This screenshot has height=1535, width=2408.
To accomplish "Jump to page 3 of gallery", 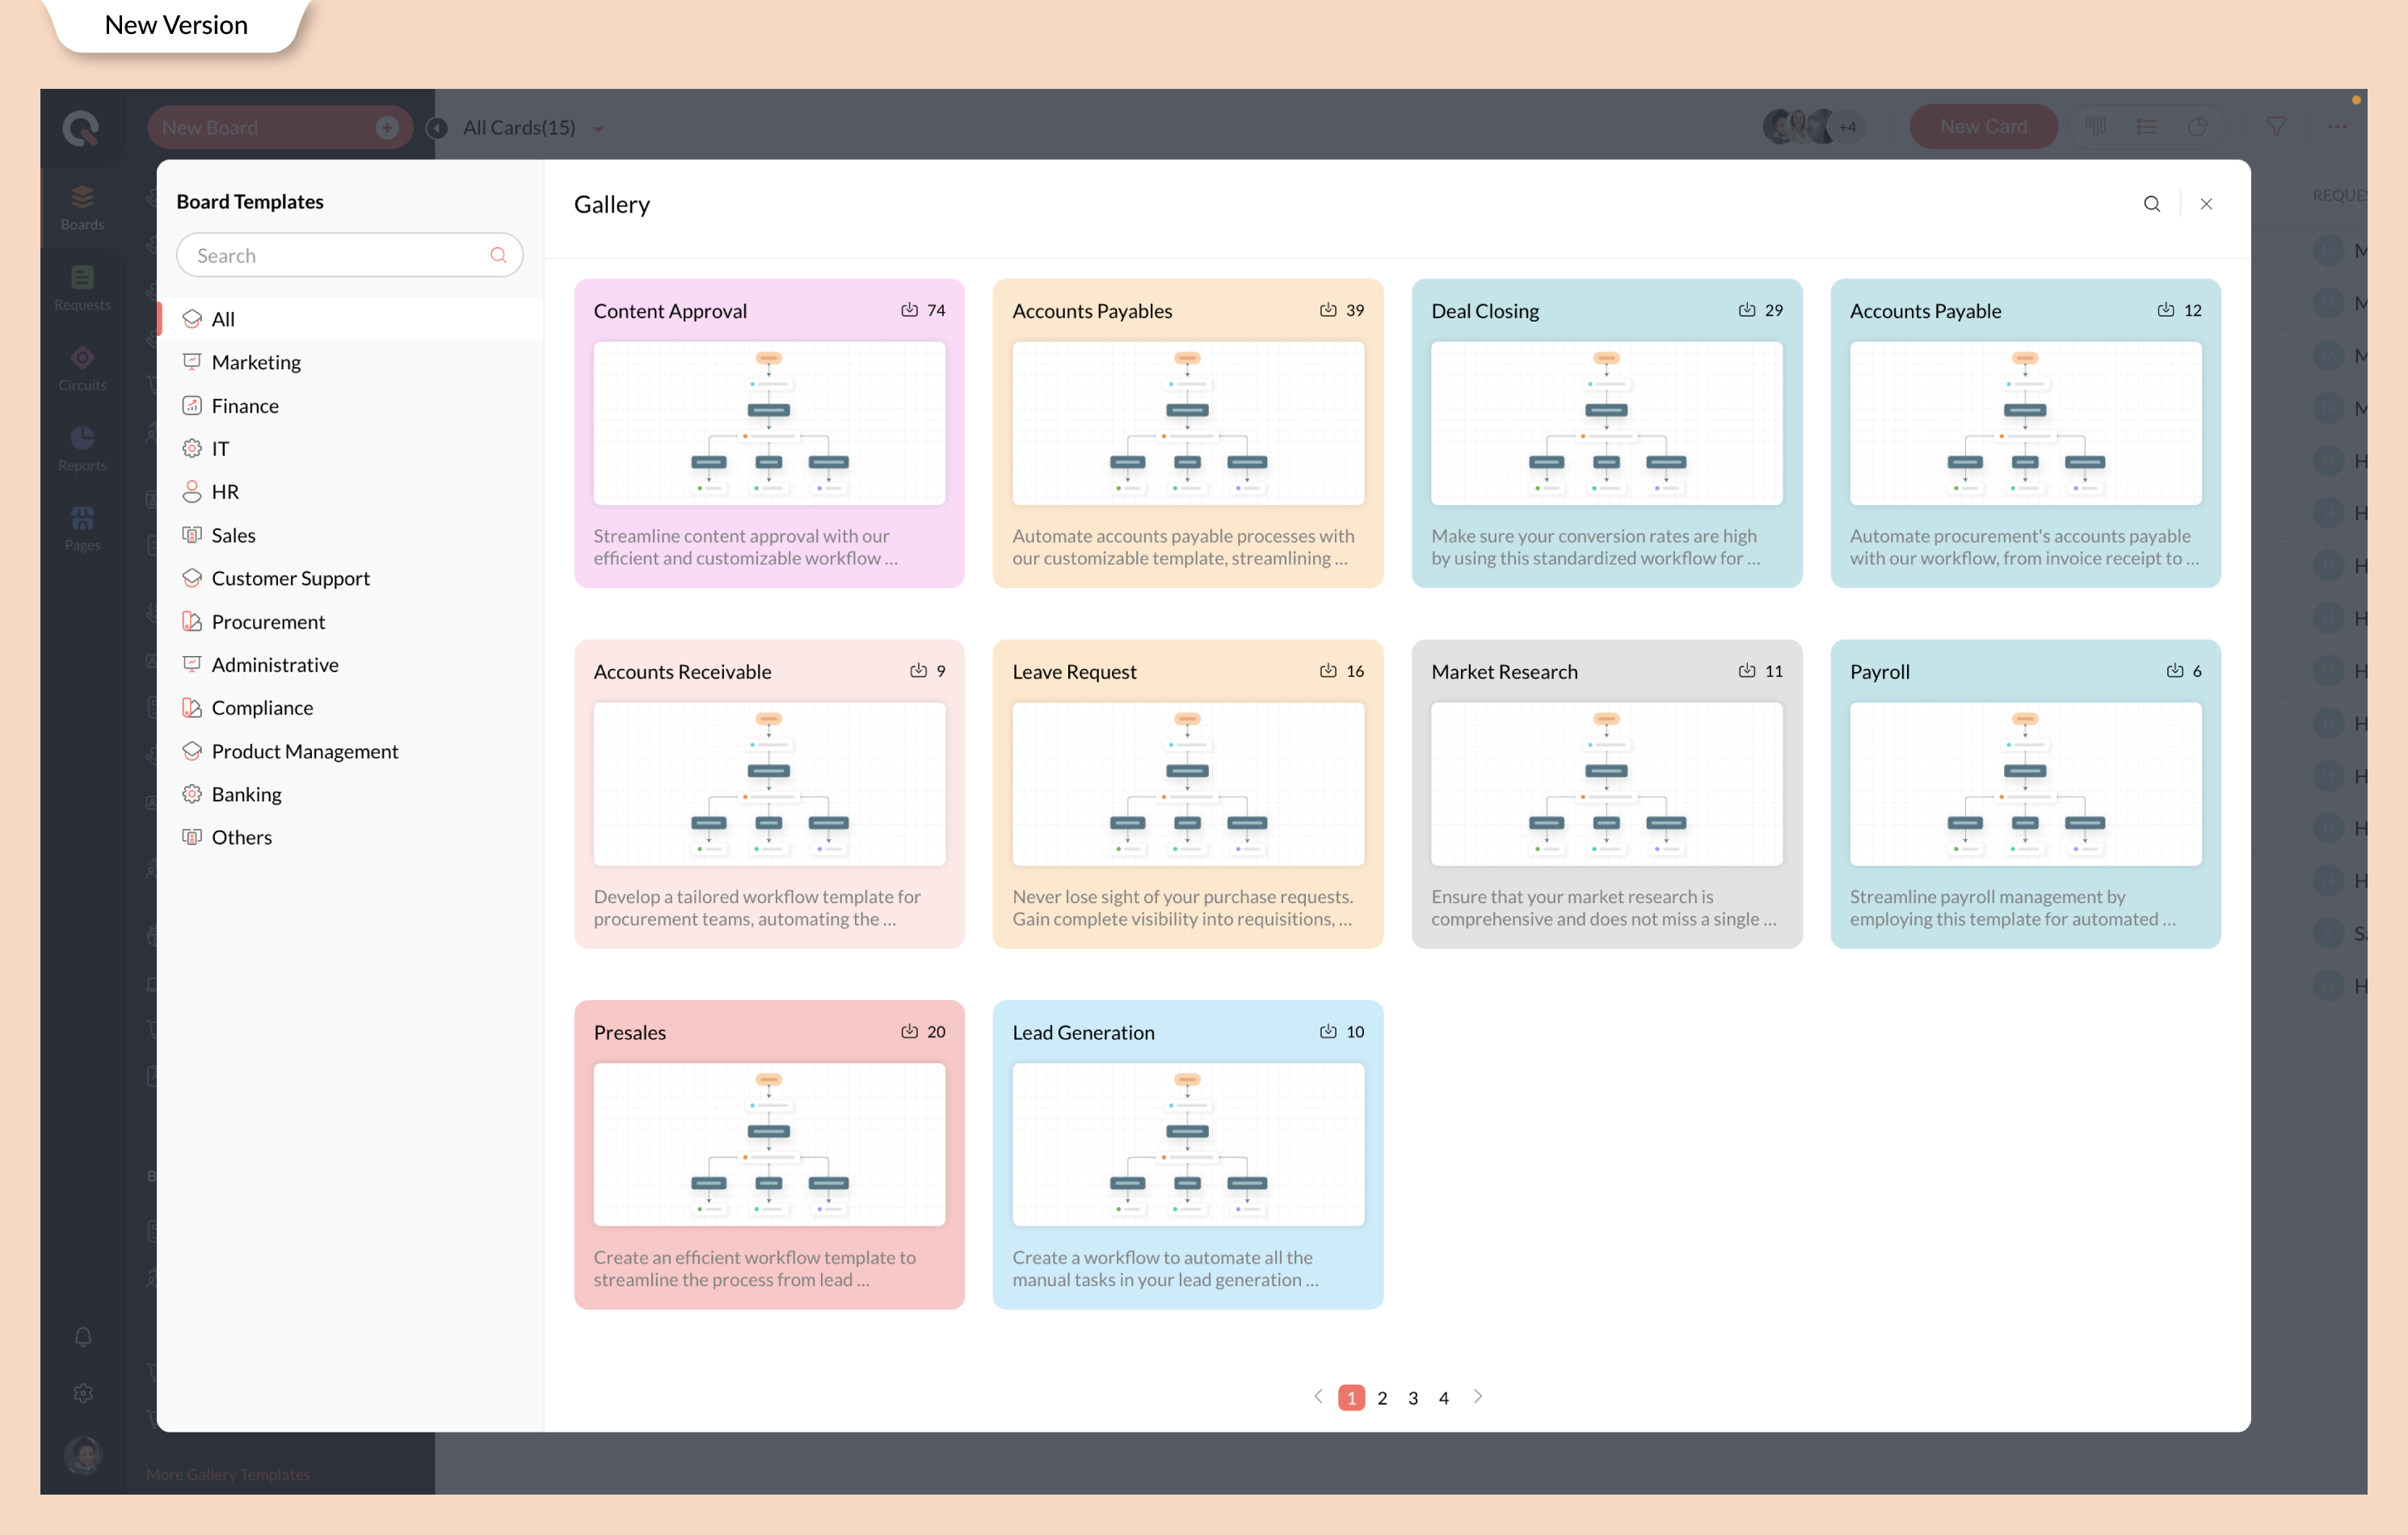I will pyautogui.click(x=1412, y=1398).
